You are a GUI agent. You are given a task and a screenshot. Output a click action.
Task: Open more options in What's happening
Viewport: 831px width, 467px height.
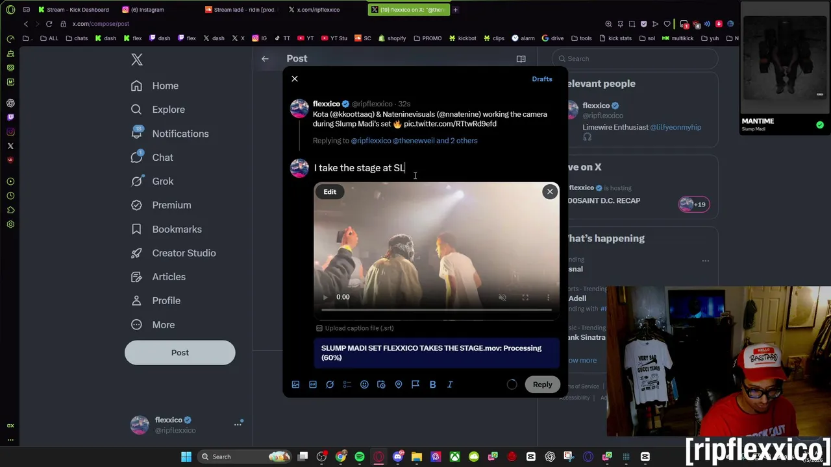click(x=706, y=261)
